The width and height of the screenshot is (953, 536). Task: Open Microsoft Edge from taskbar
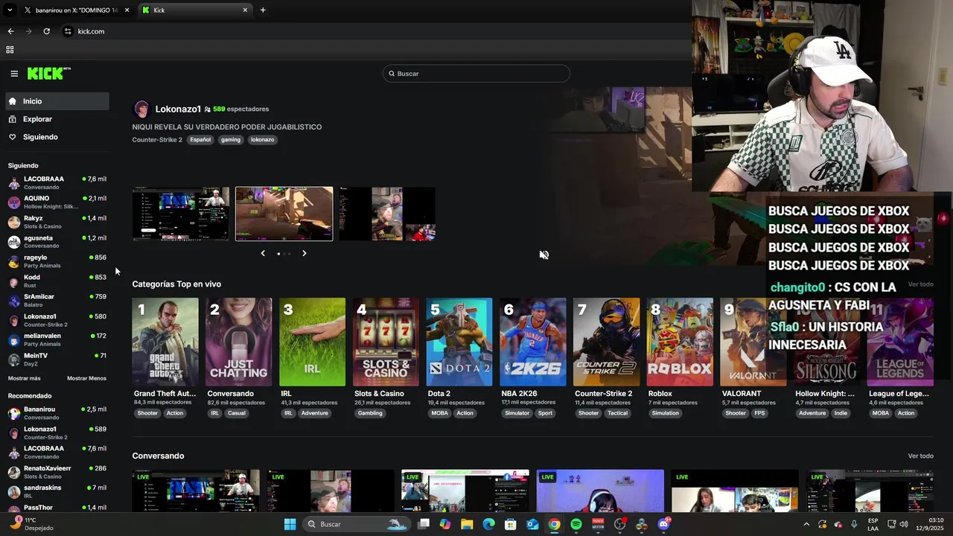(x=488, y=524)
